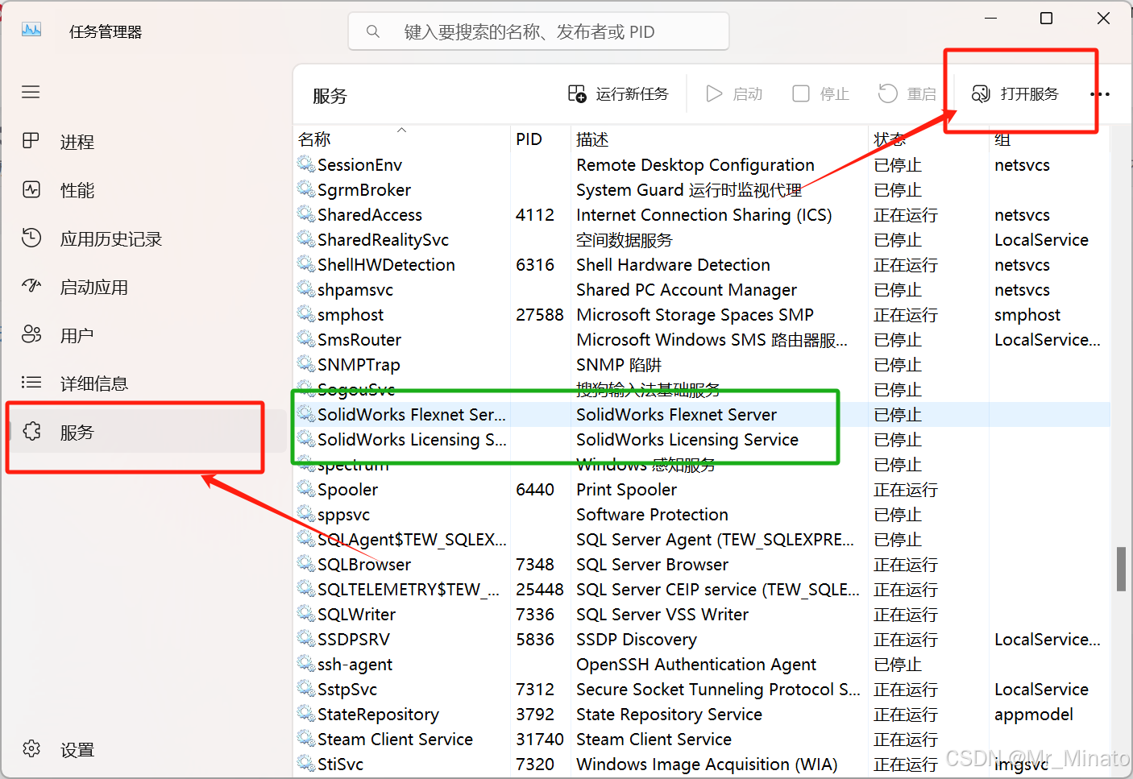Select the ShellHWDetection service name

[386, 264]
